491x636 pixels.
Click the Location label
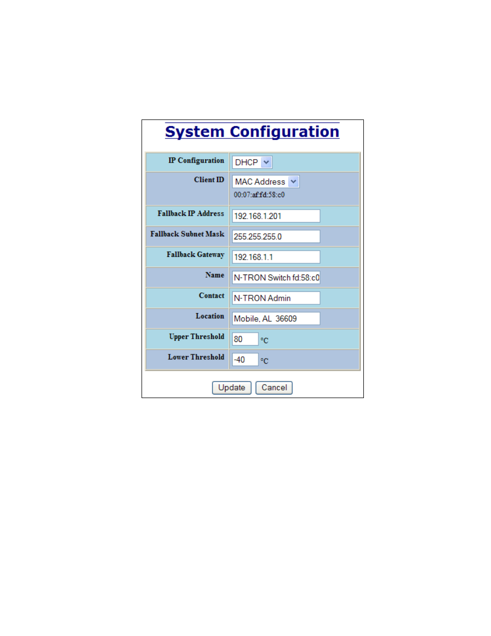210,316
